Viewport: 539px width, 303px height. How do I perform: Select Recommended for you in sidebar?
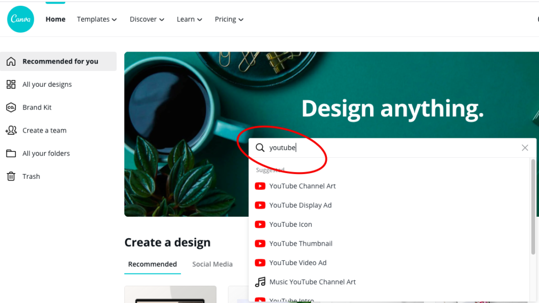[58, 62]
